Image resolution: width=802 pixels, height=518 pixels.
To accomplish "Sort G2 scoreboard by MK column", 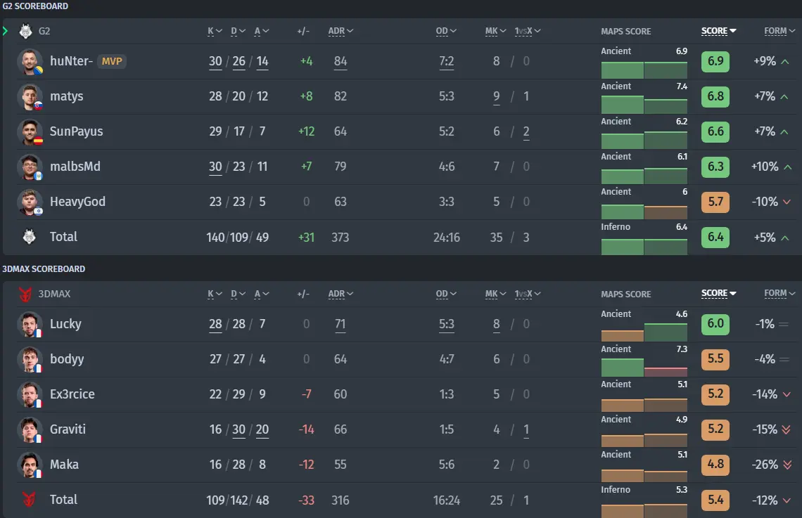I will (496, 31).
